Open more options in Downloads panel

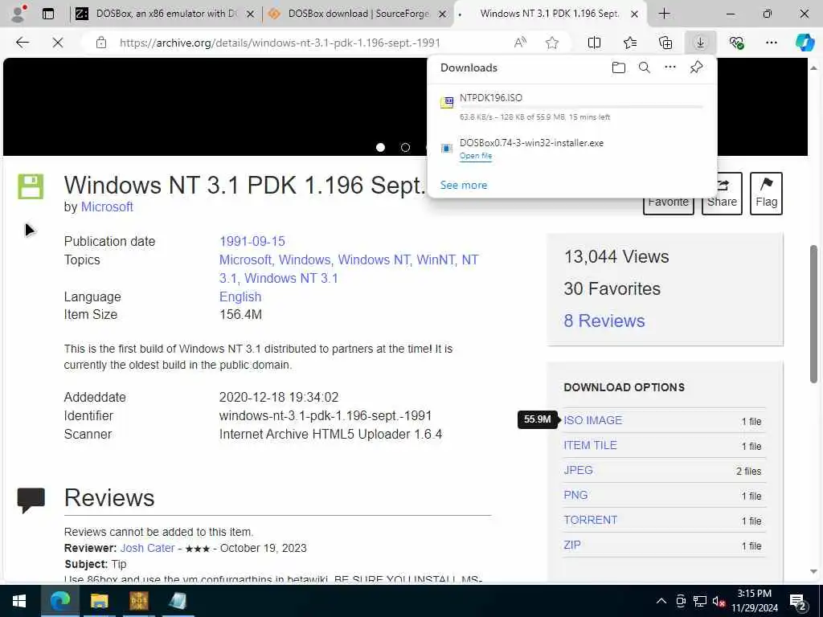click(x=670, y=67)
